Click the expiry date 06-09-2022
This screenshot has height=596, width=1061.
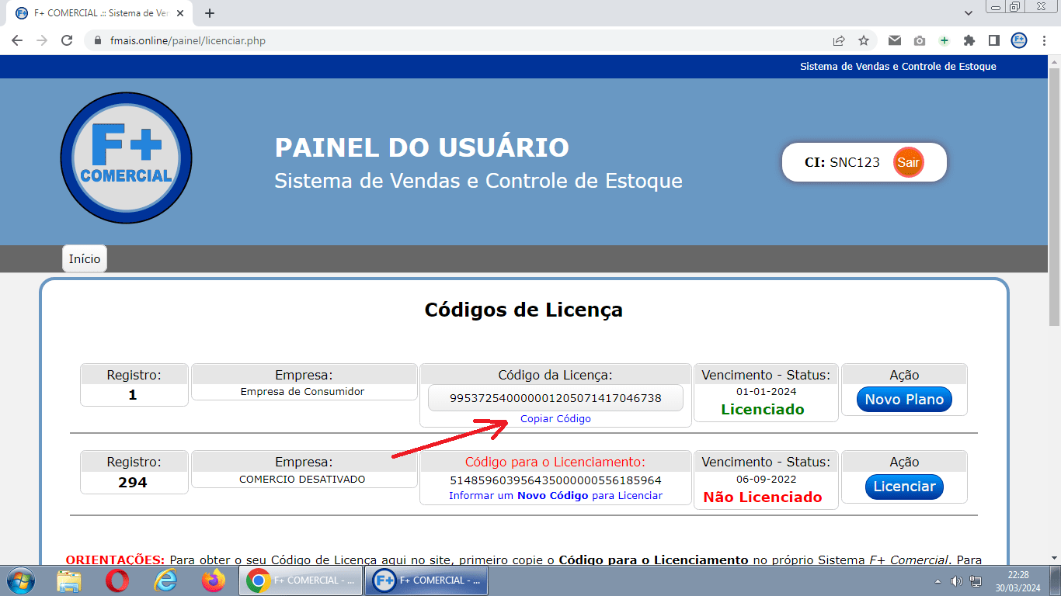click(766, 480)
